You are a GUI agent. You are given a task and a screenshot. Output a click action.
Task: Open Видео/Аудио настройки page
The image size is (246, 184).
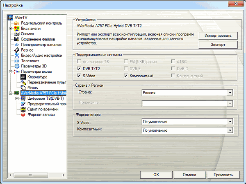click(41, 55)
